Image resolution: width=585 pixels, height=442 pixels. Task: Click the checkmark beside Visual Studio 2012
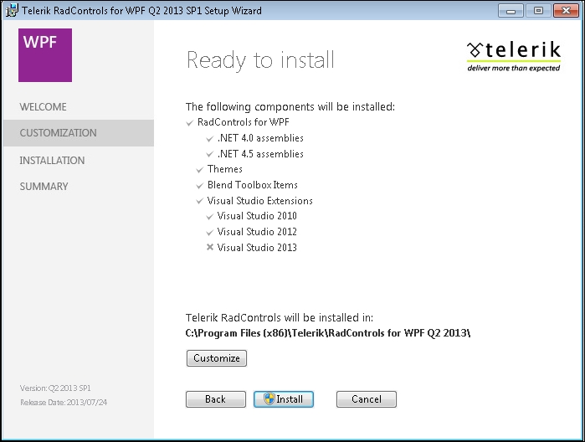(x=210, y=233)
